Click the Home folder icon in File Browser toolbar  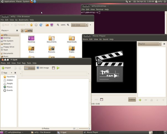[x=47, y=25]
